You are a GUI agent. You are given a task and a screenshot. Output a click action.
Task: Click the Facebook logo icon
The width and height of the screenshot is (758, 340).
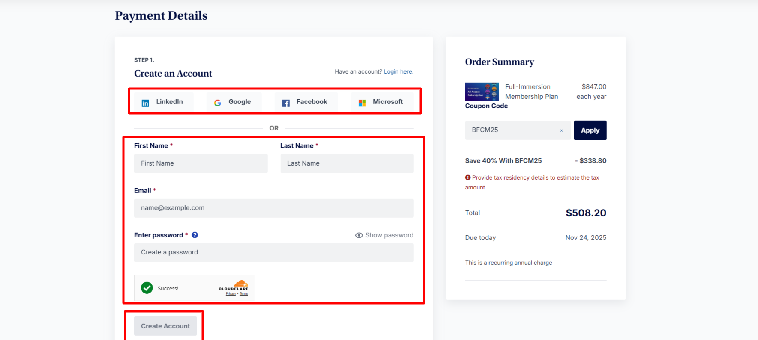pyautogui.click(x=286, y=103)
